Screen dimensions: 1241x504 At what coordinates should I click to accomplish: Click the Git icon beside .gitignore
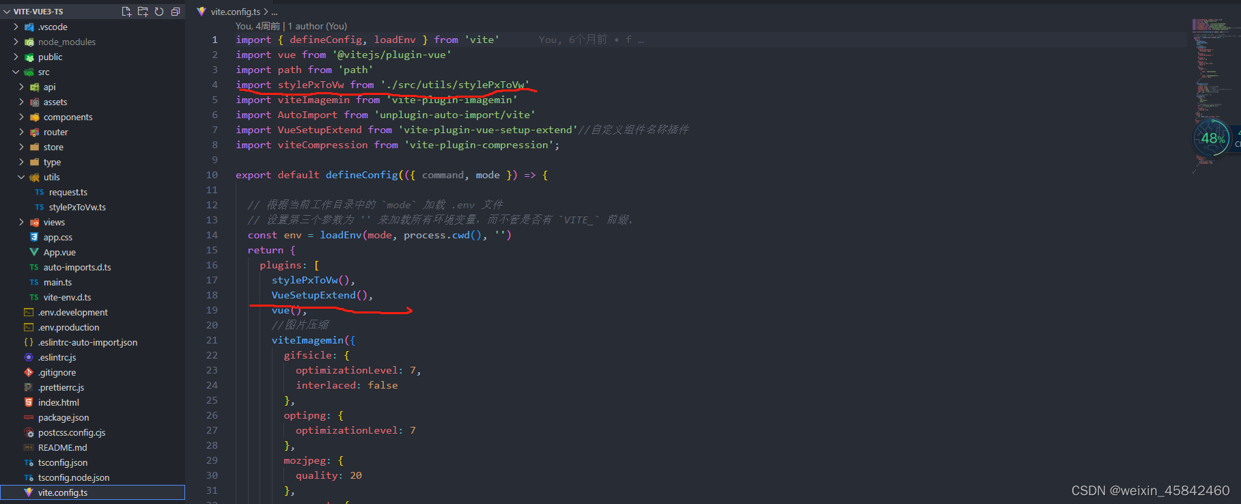[x=29, y=373]
